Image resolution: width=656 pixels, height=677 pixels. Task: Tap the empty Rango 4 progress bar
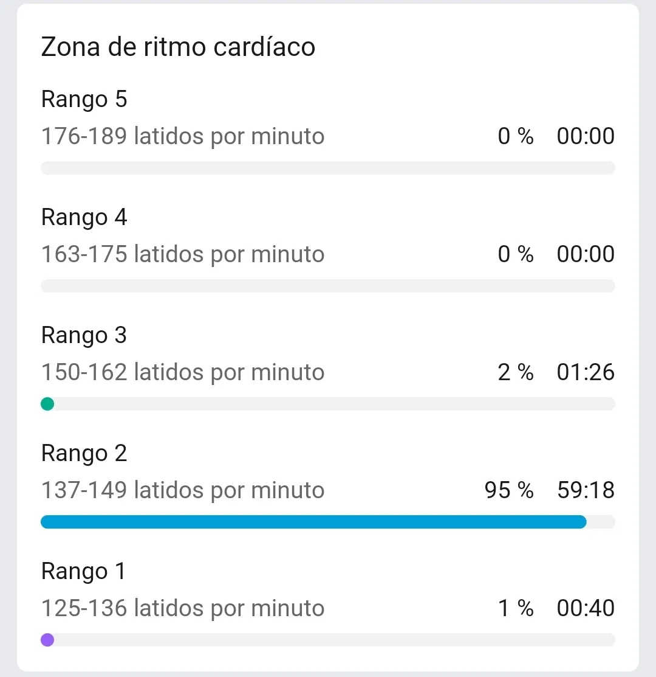(x=328, y=286)
